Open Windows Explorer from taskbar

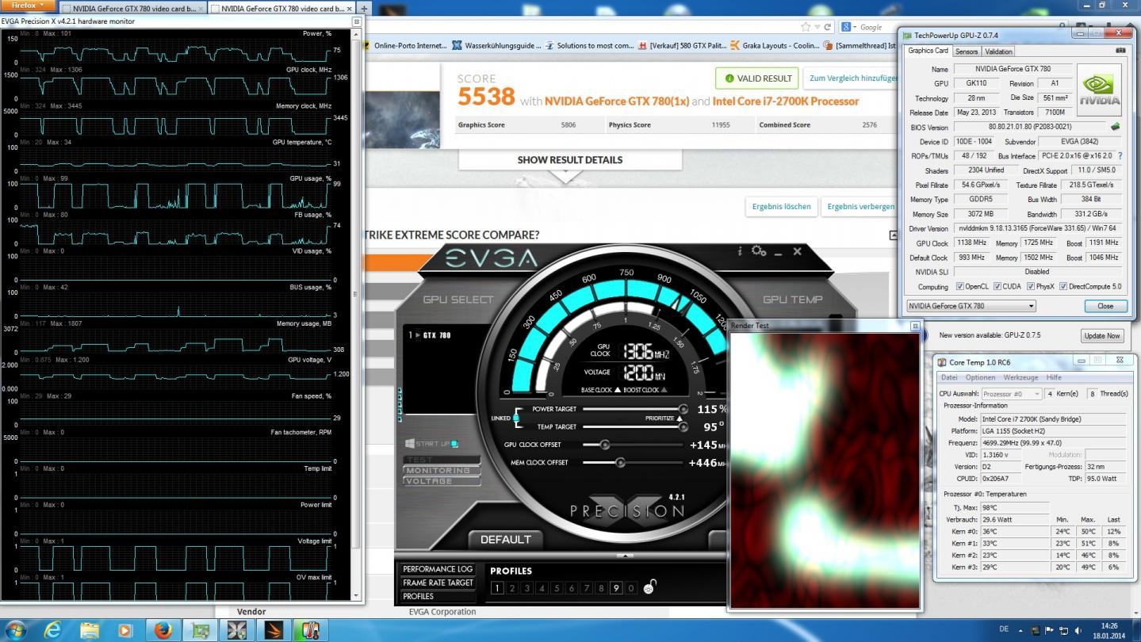(90, 630)
